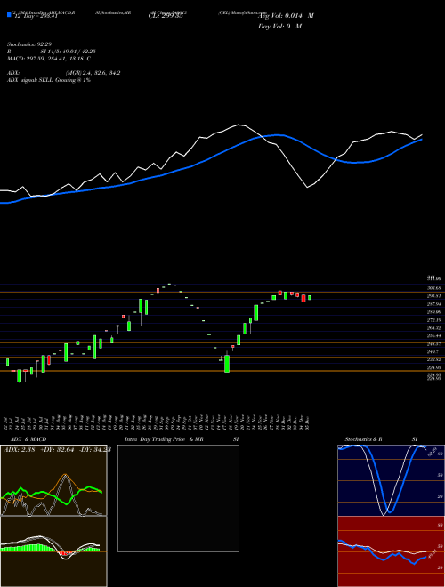Open the red RSI chart panel
445x587 pixels.
[391, 551]
